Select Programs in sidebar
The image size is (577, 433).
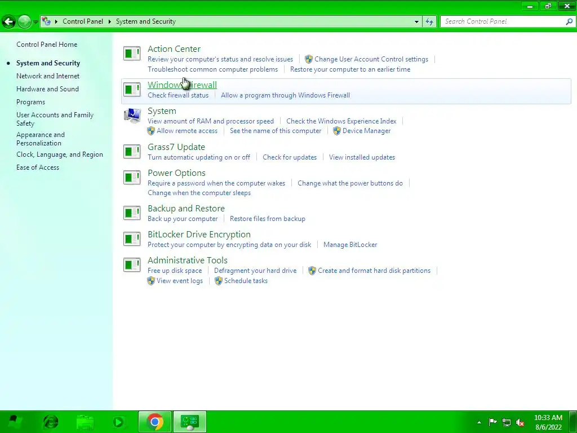[x=30, y=102]
